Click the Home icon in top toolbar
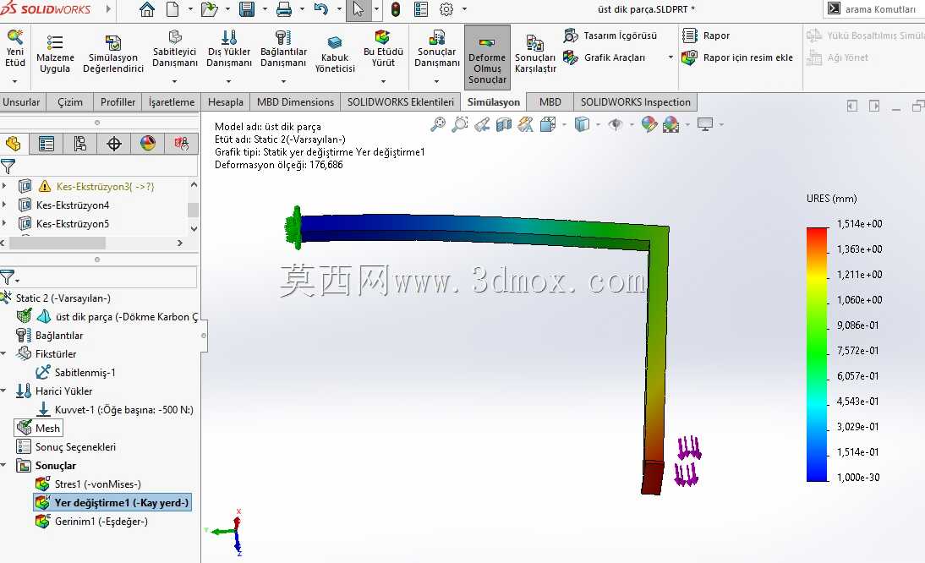925x563 pixels. (x=147, y=9)
